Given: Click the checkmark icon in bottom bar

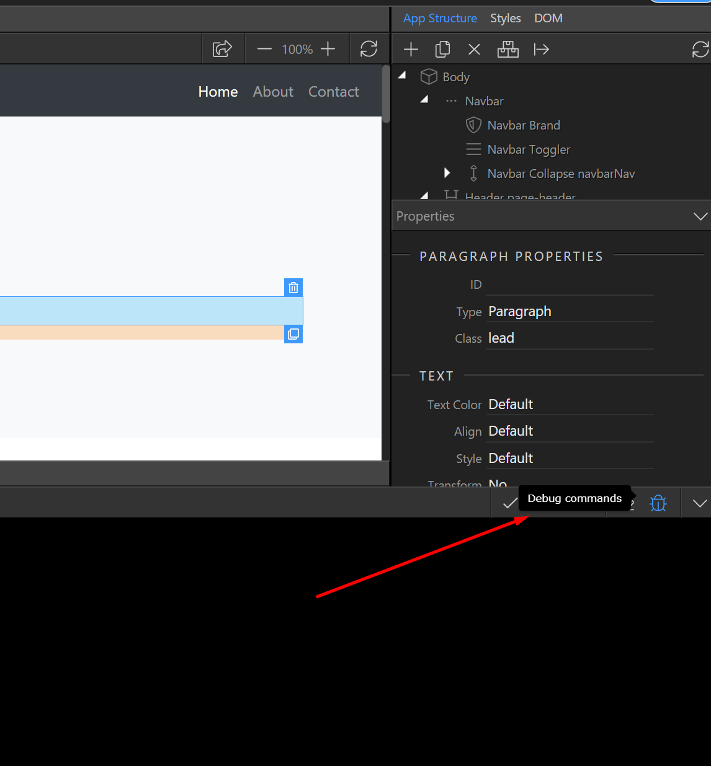Looking at the screenshot, I should pos(510,503).
